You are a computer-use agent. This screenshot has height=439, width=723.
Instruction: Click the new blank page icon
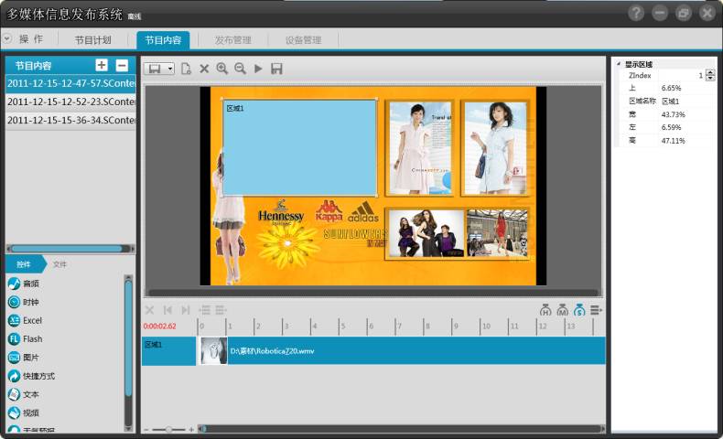pos(186,69)
